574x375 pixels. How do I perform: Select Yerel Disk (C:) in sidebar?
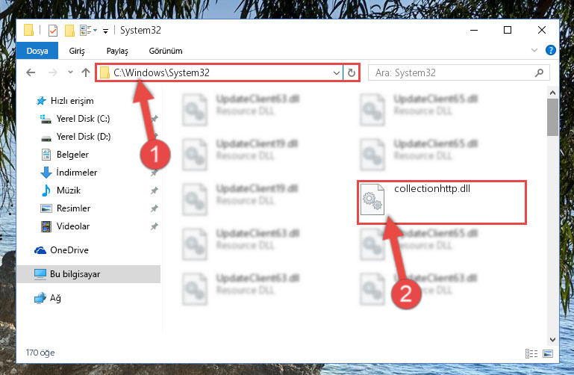tap(83, 119)
